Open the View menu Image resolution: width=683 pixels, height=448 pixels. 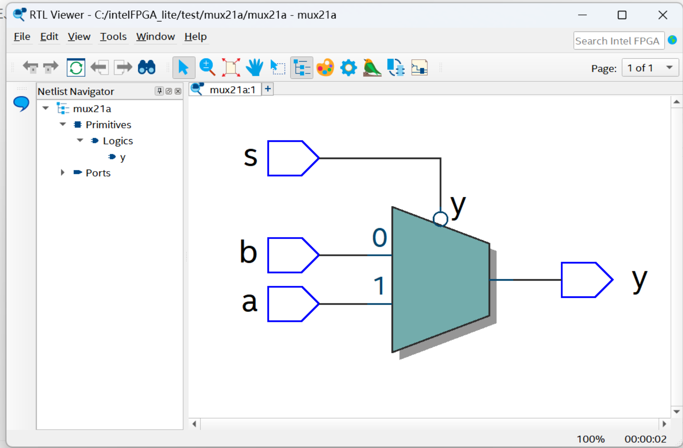79,37
